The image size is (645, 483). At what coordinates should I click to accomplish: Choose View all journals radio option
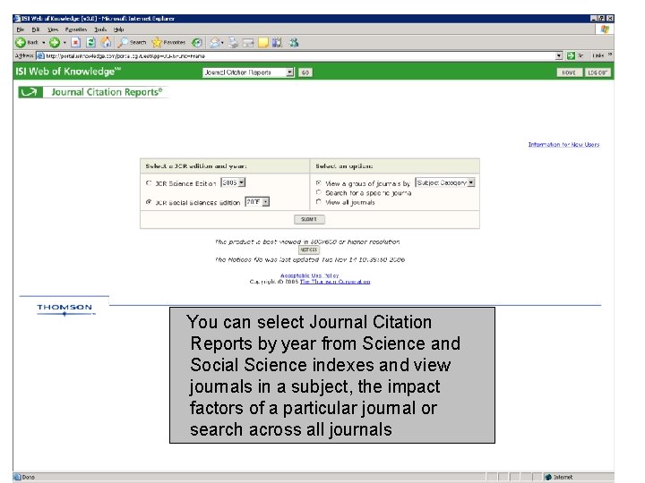coord(318,201)
